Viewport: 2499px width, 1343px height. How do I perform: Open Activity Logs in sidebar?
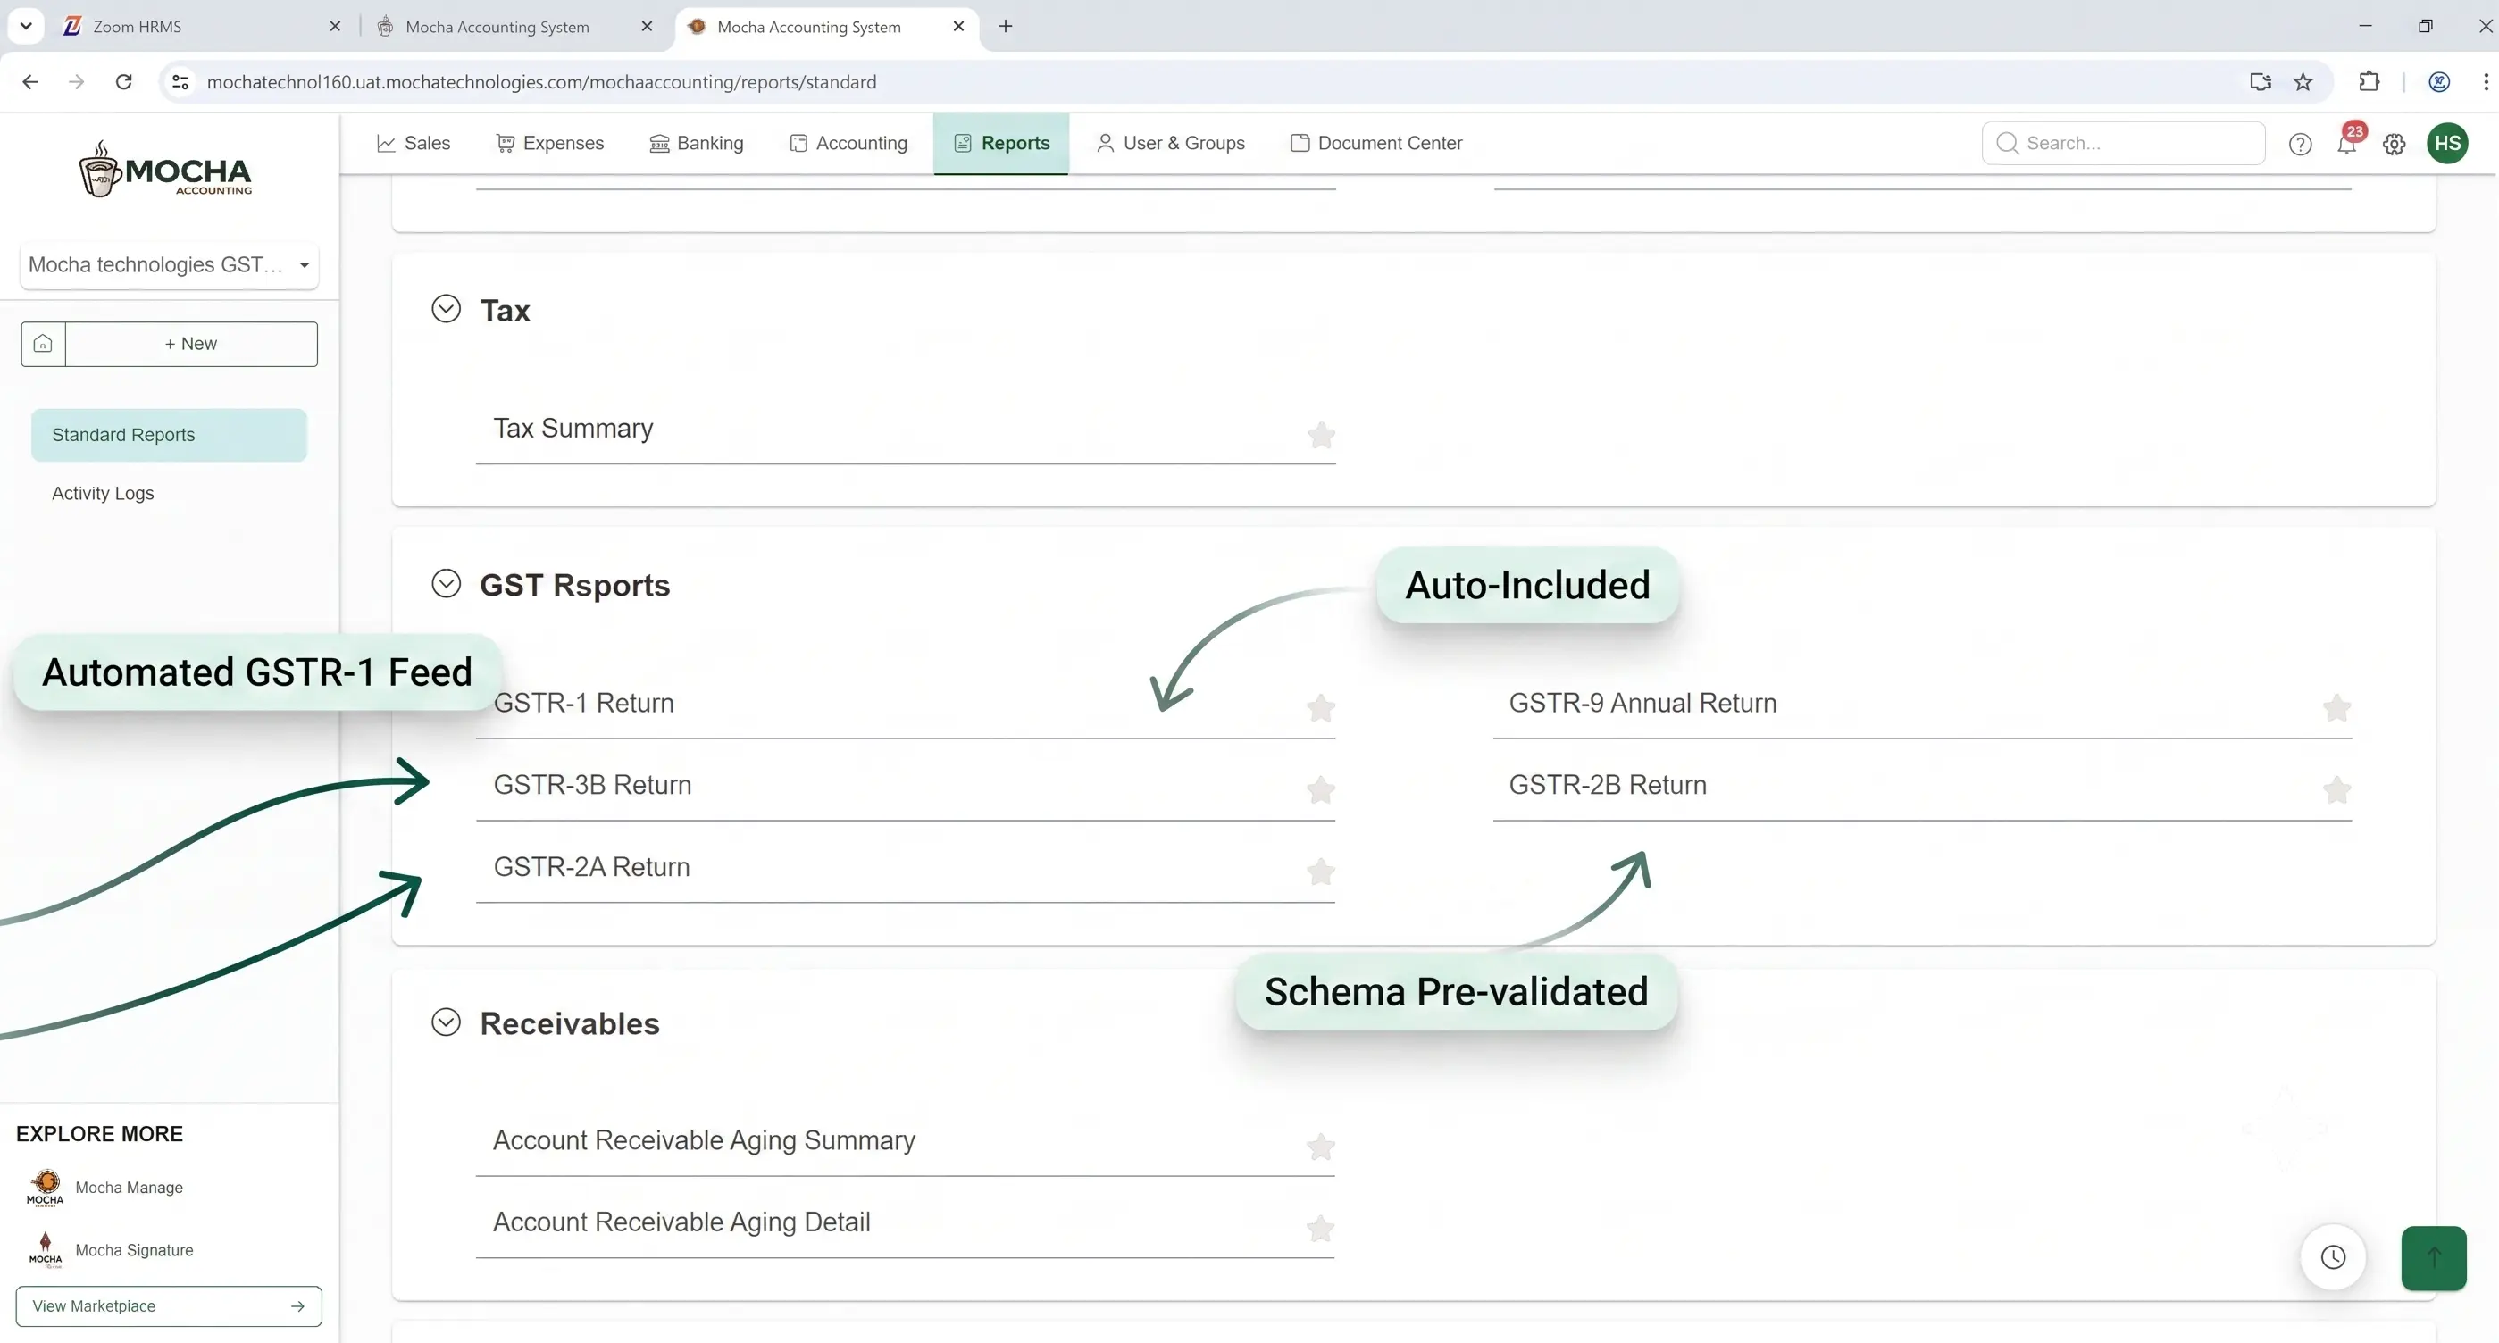(x=103, y=494)
